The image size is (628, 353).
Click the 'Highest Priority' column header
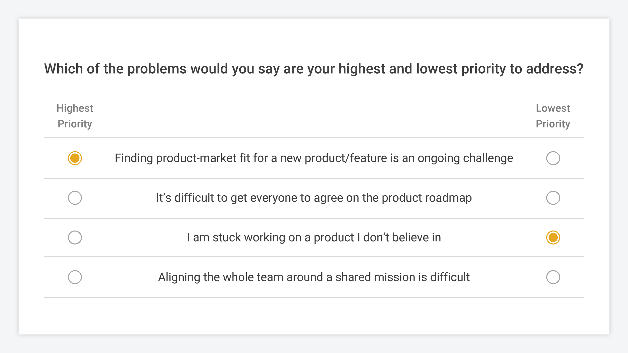click(x=75, y=116)
